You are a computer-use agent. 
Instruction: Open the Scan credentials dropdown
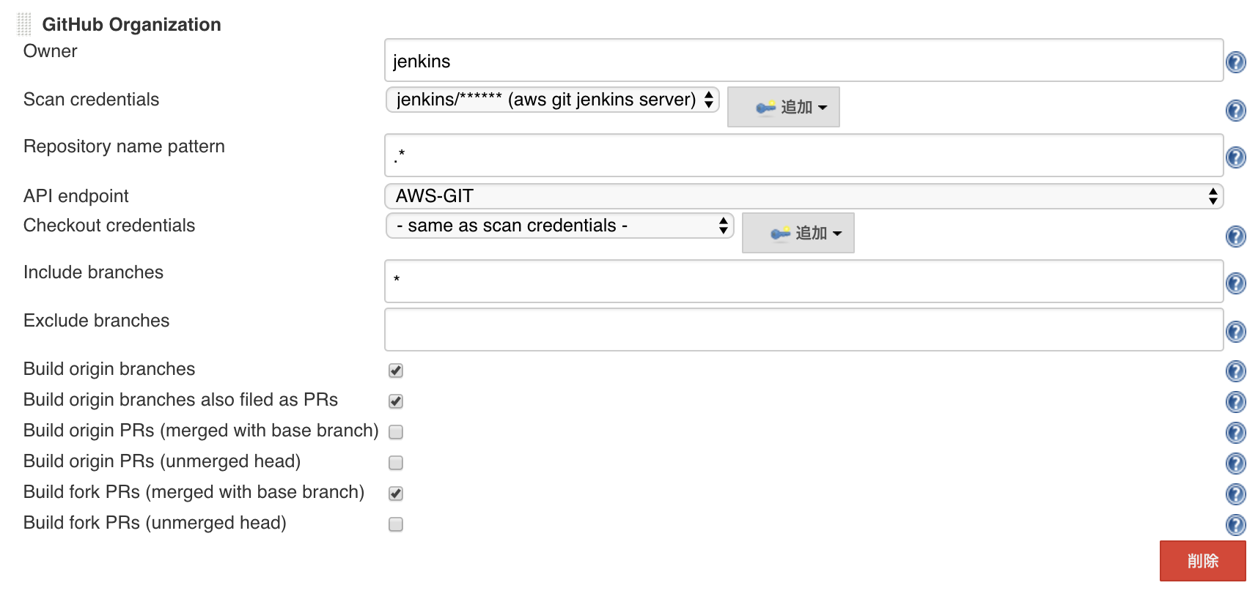(551, 100)
